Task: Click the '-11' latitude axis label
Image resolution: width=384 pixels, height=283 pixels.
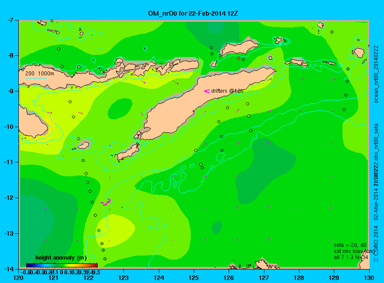Action: [9, 162]
